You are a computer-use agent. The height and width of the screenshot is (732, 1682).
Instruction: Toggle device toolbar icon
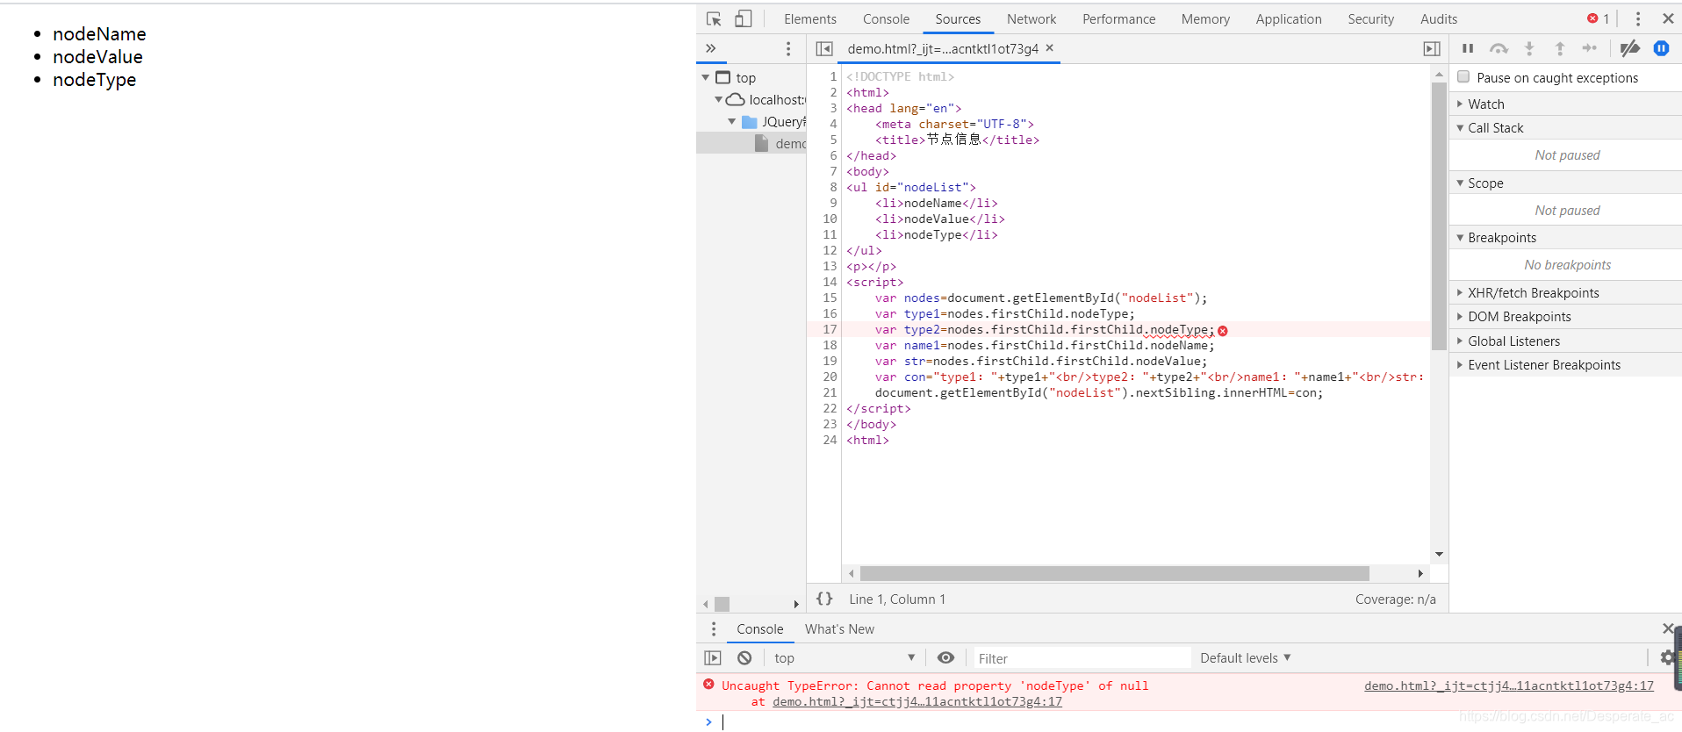(744, 18)
